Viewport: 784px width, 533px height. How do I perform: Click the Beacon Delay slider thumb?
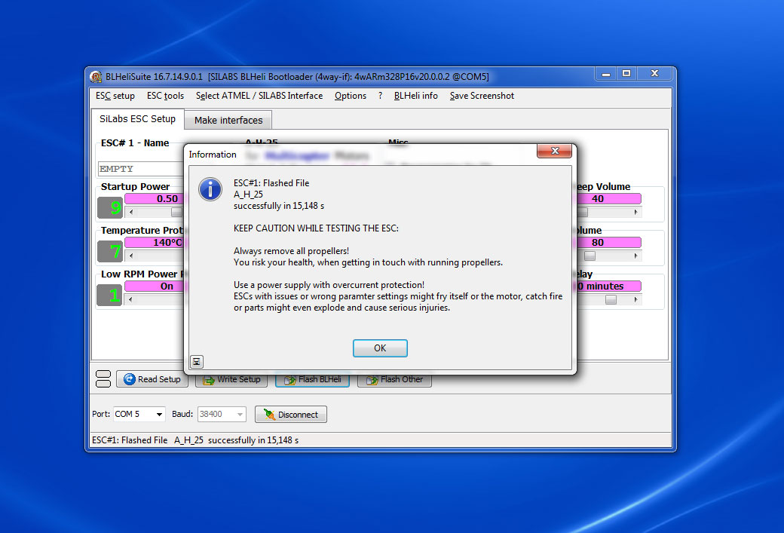coord(611,299)
